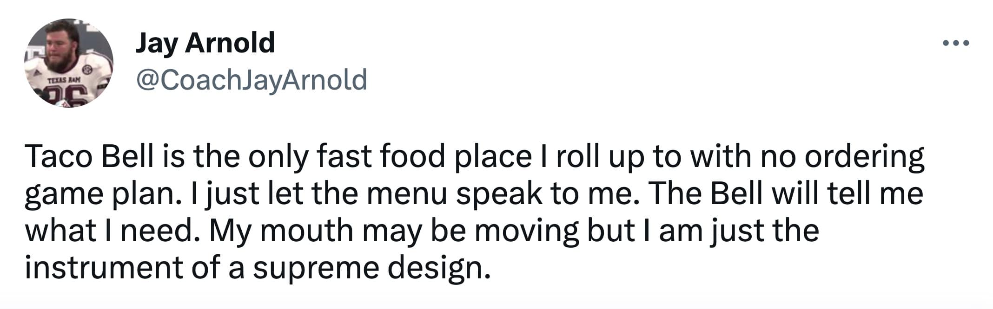Click 'supreme design' at tweet end
The width and height of the screenshot is (993, 309).
tap(371, 268)
